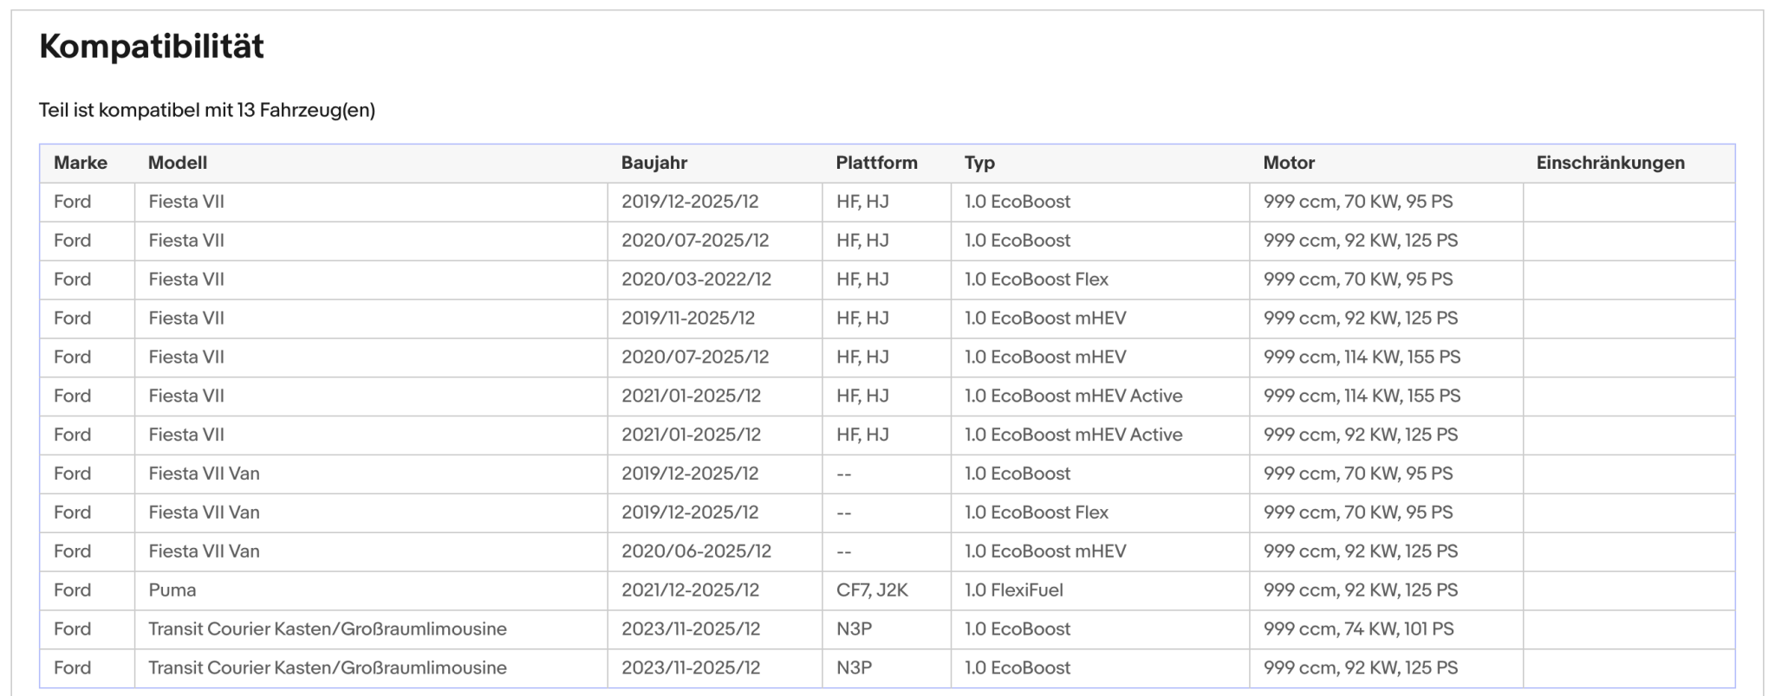Click 'HF, HJ' in the 2019/11-2025/12 row
This screenshot has height=696, width=1775.
[862, 319]
